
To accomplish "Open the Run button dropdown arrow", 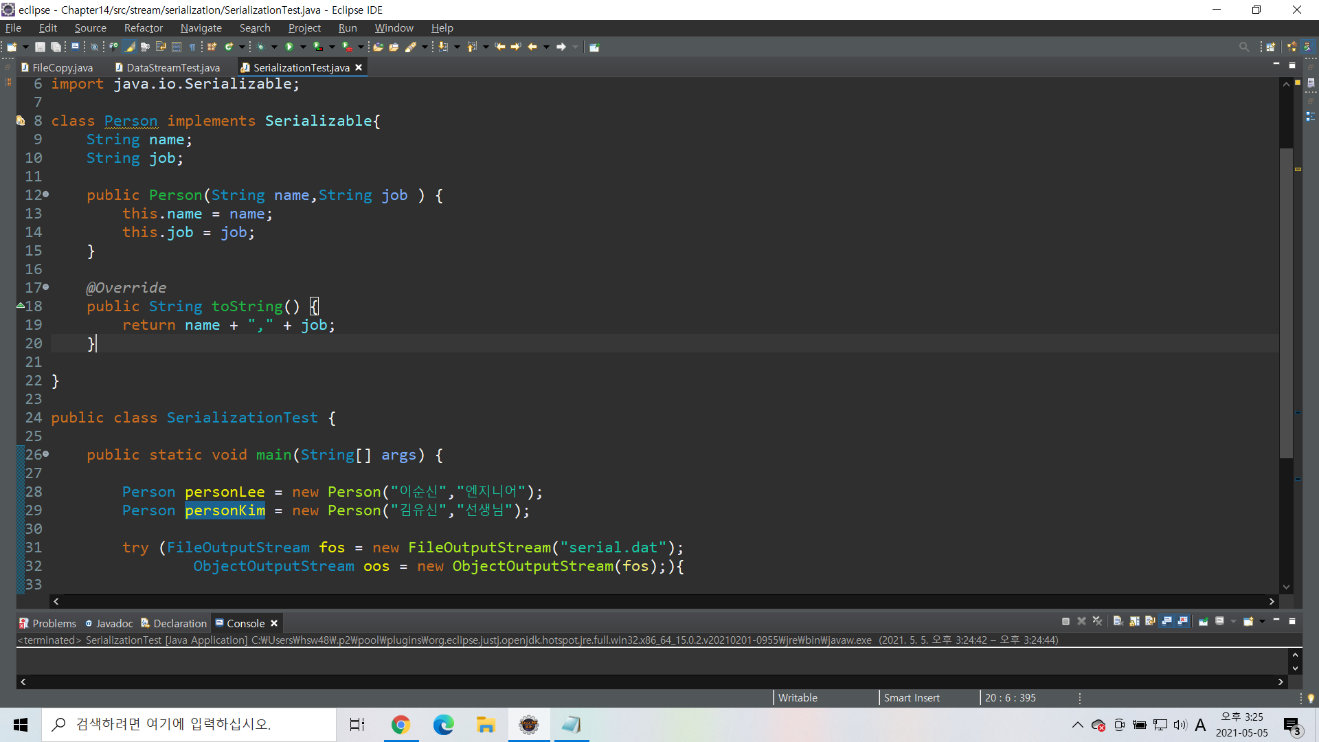I will point(303,47).
